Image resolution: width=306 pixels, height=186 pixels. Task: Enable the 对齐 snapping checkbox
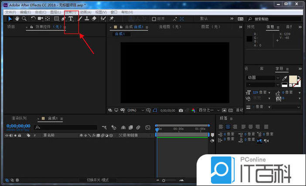pyautogui.click(x=154, y=19)
